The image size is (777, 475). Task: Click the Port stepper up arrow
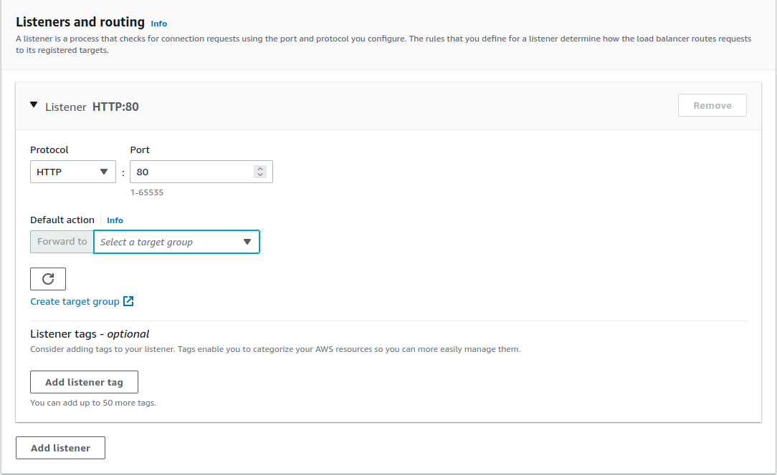coord(259,167)
